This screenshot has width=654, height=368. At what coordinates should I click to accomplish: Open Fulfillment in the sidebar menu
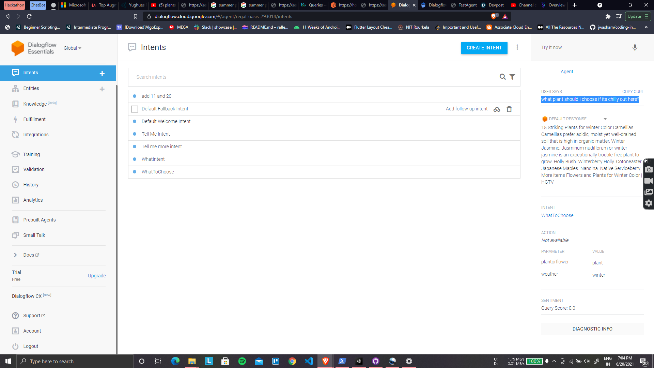click(34, 119)
